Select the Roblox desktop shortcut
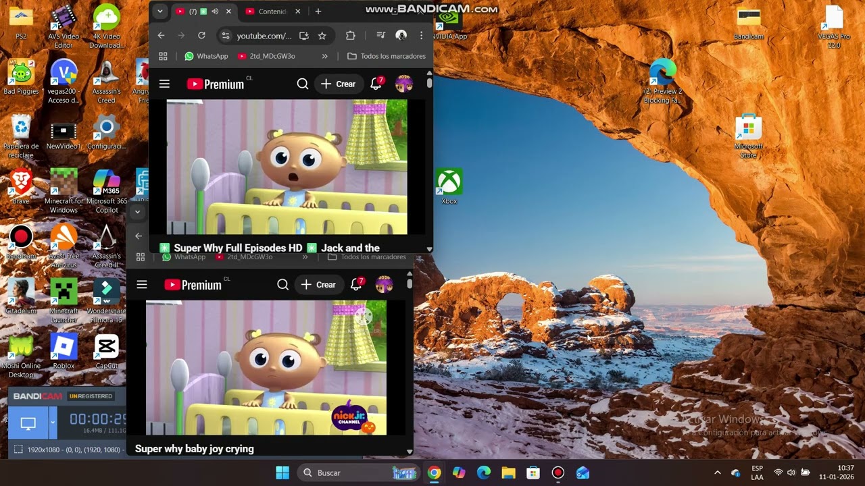 [x=64, y=352]
